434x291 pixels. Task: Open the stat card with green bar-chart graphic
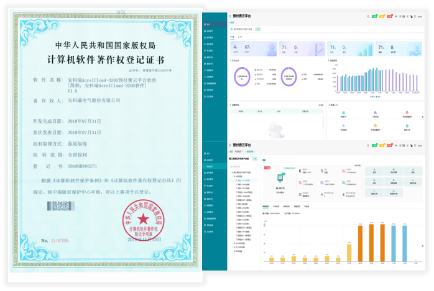351,49
